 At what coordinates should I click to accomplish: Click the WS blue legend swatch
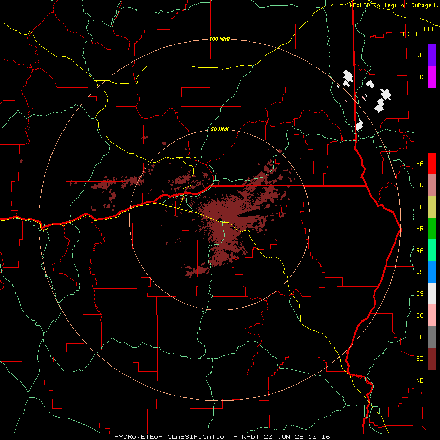tap(432, 272)
